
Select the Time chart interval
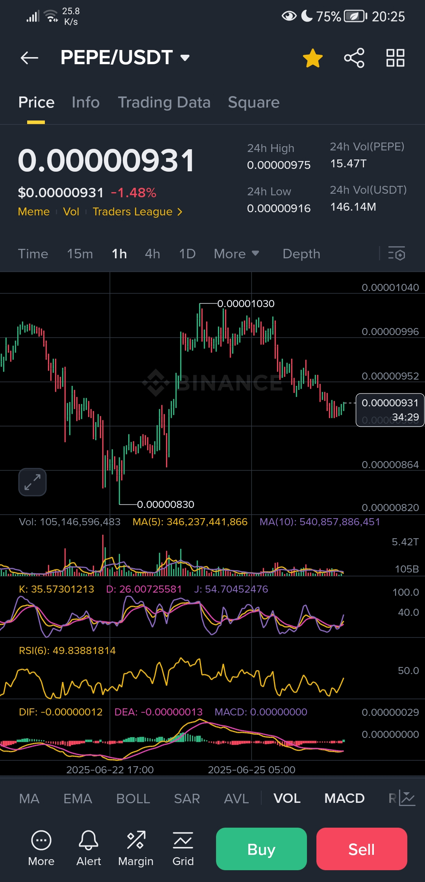(x=33, y=254)
